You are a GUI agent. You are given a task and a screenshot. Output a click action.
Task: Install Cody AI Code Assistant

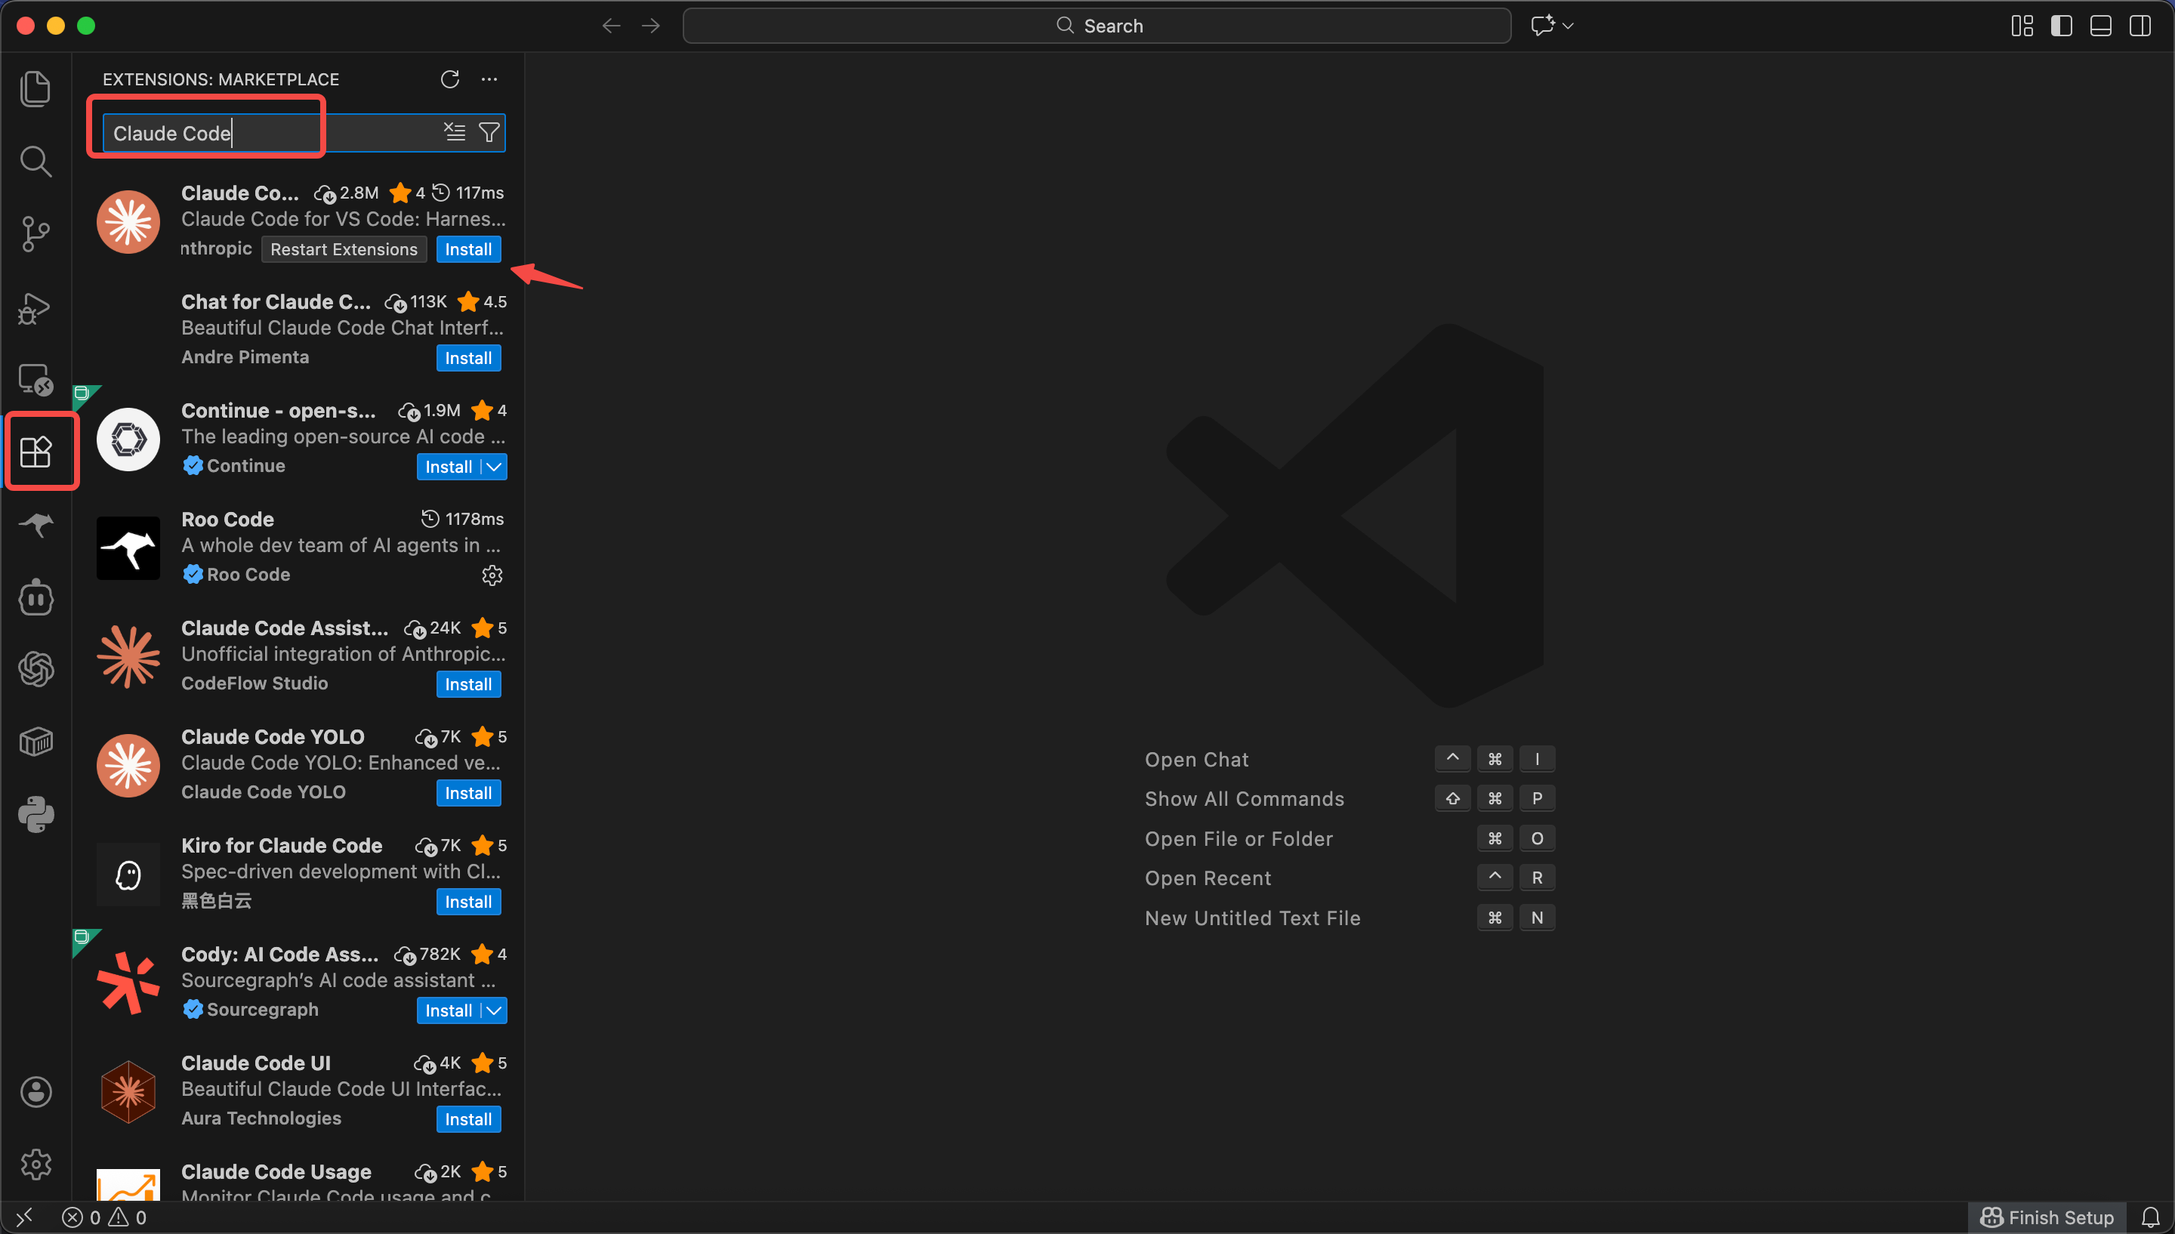pos(449,1010)
